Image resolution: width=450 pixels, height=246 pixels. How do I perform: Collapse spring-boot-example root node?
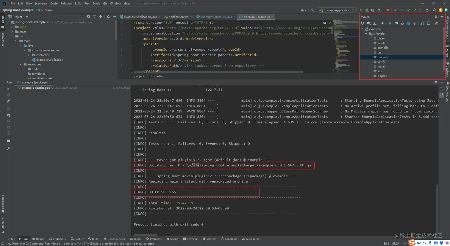(x=8, y=22)
